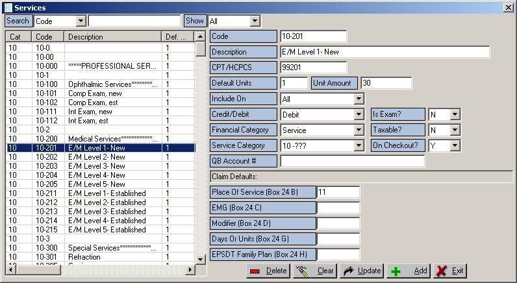Open the Show filter dropdown
Viewport: 517px width, 283px height.
pyautogui.click(x=255, y=21)
